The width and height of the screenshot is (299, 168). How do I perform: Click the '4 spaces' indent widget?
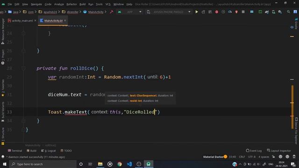pyautogui.click(x=263, y=157)
